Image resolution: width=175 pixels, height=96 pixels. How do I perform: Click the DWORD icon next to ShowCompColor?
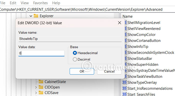click(x=126, y=35)
